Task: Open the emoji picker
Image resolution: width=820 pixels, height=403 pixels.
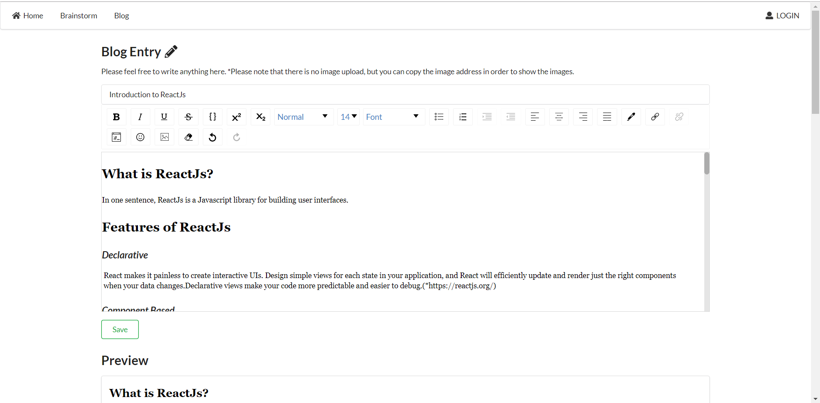Action: (140, 137)
